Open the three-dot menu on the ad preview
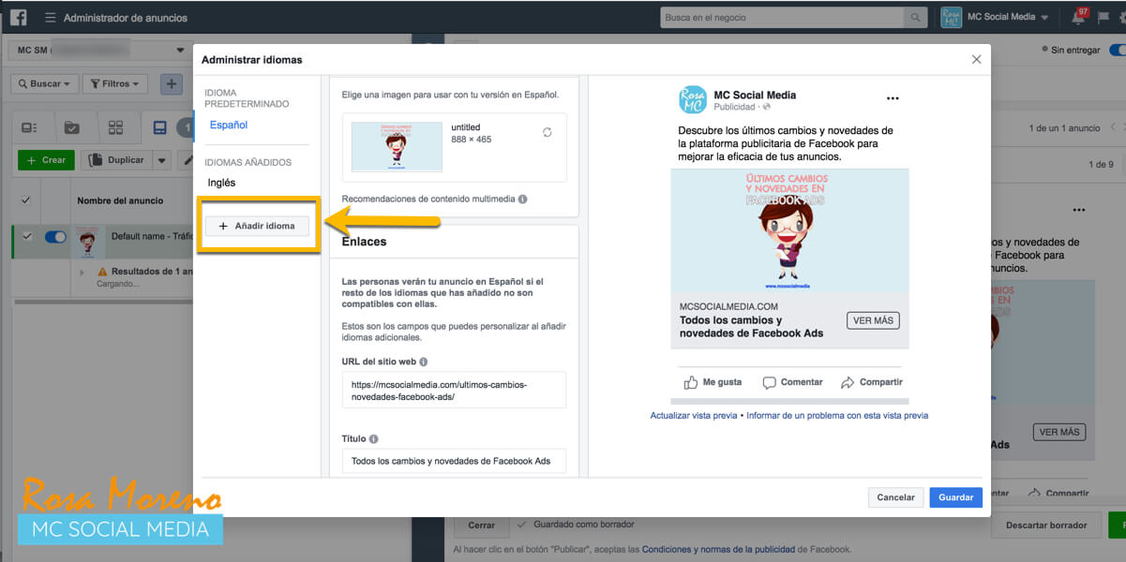 point(893,98)
